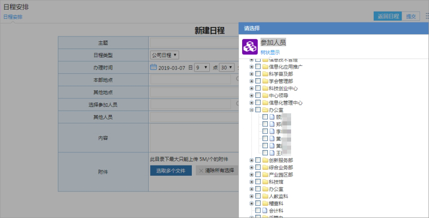Click the folder icon of 学会管理部
Image resolution: width=429 pixels, height=218 pixels.
click(x=265, y=81)
